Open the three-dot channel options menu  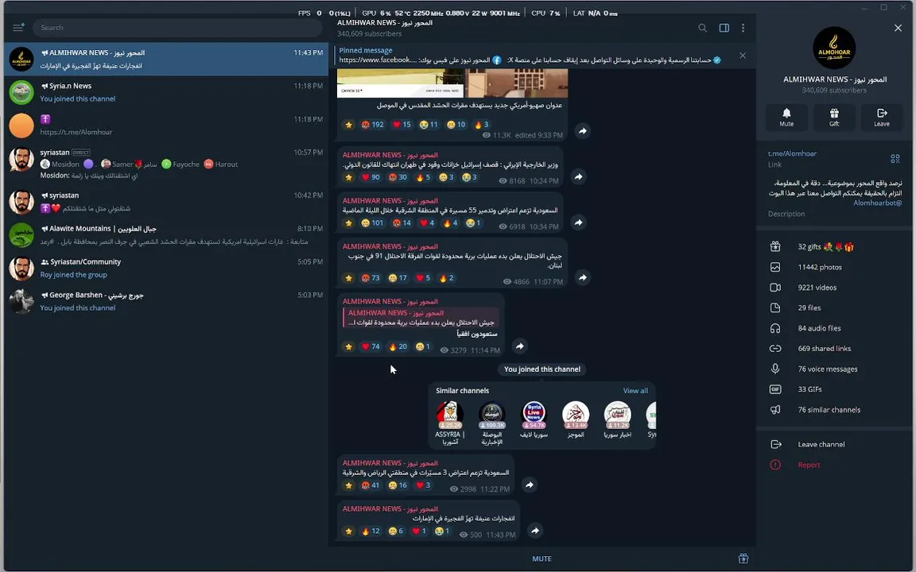[x=743, y=28]
